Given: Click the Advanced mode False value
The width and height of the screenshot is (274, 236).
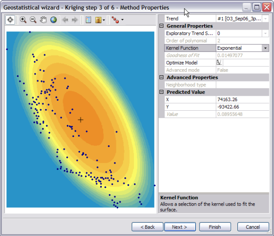Looking at the screenshot, I should (223, 70).
